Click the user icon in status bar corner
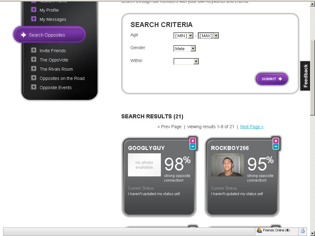 coord(303,230)
